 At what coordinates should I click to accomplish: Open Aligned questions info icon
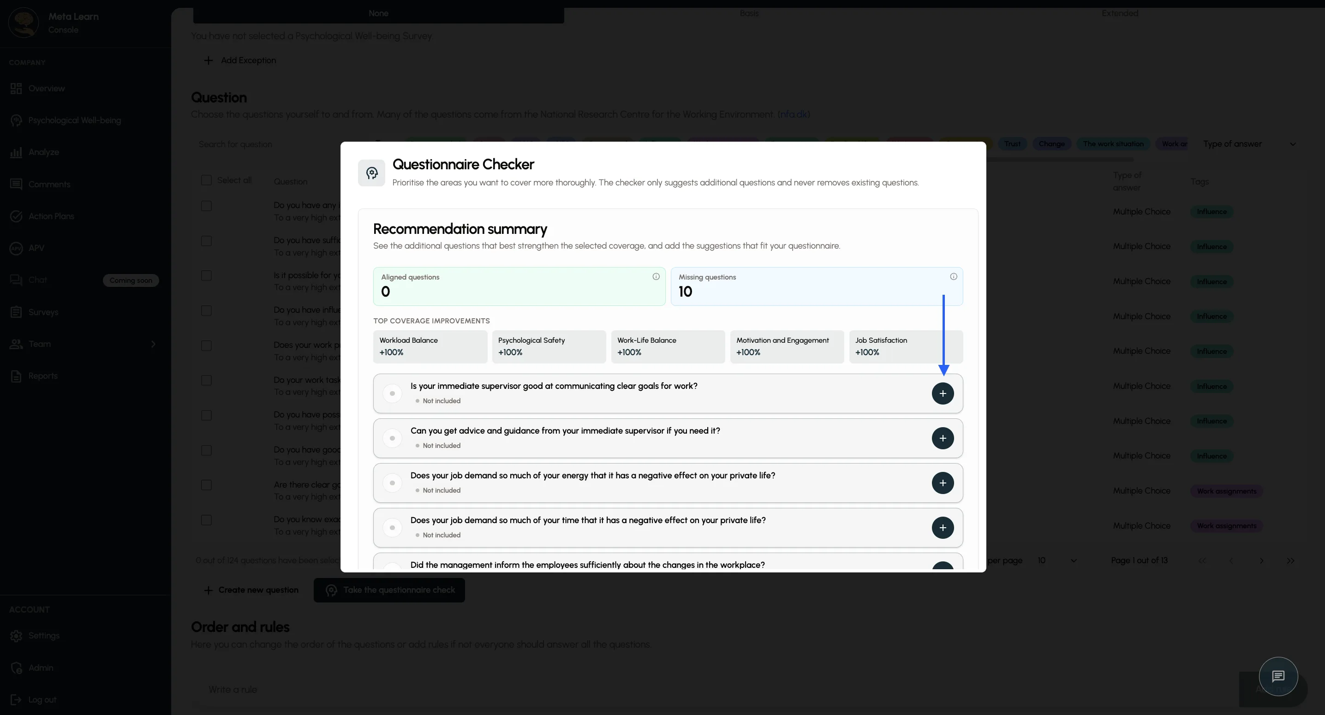(656, 277)
